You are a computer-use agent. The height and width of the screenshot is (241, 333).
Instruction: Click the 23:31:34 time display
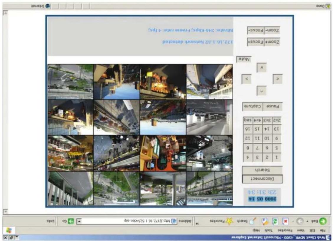coord(263,192)
